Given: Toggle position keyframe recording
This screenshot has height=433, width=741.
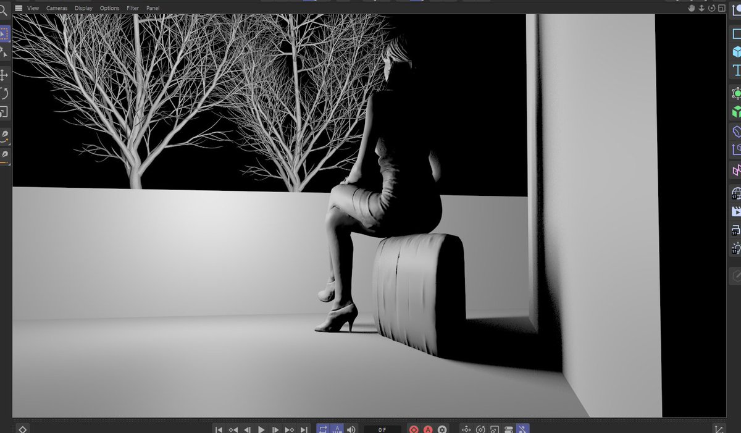Looking at the screenshot, I should pos(466,429).
